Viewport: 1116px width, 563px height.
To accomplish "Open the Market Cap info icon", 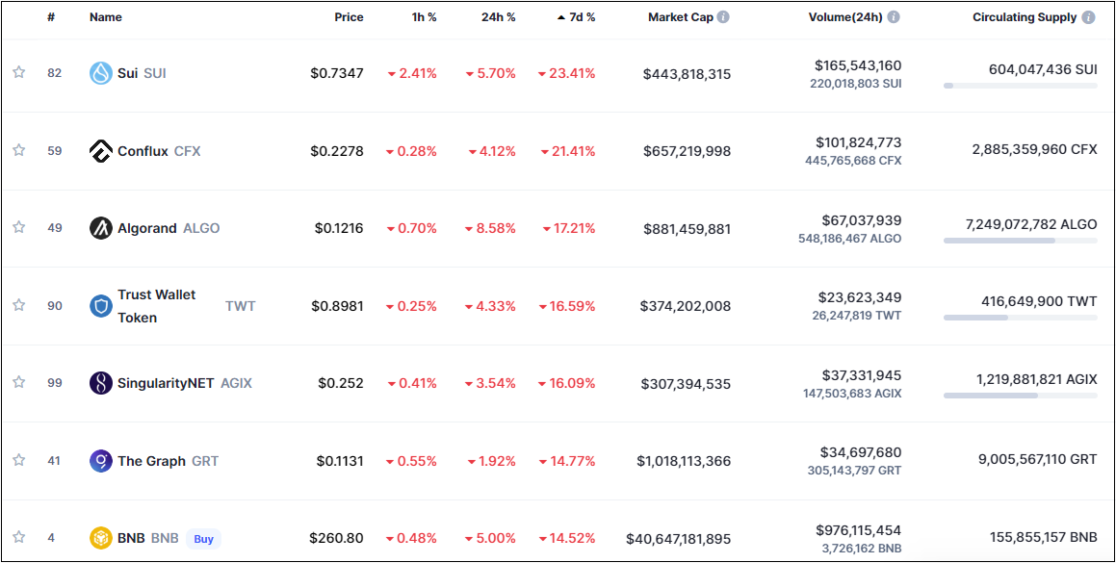I will (x=723, y=17).
